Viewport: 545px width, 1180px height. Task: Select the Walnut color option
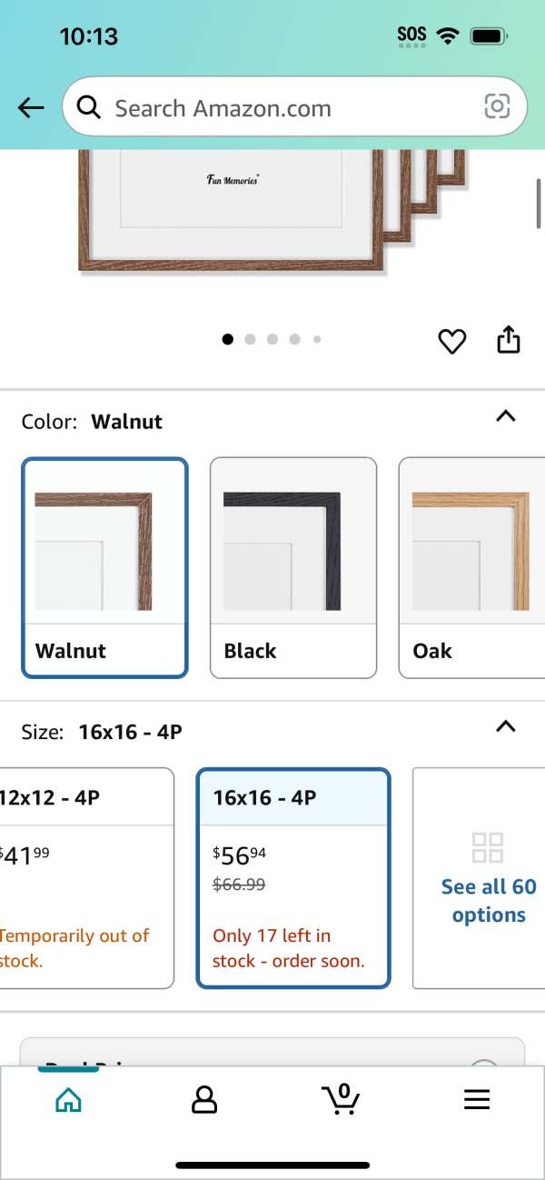pos(104,567)
